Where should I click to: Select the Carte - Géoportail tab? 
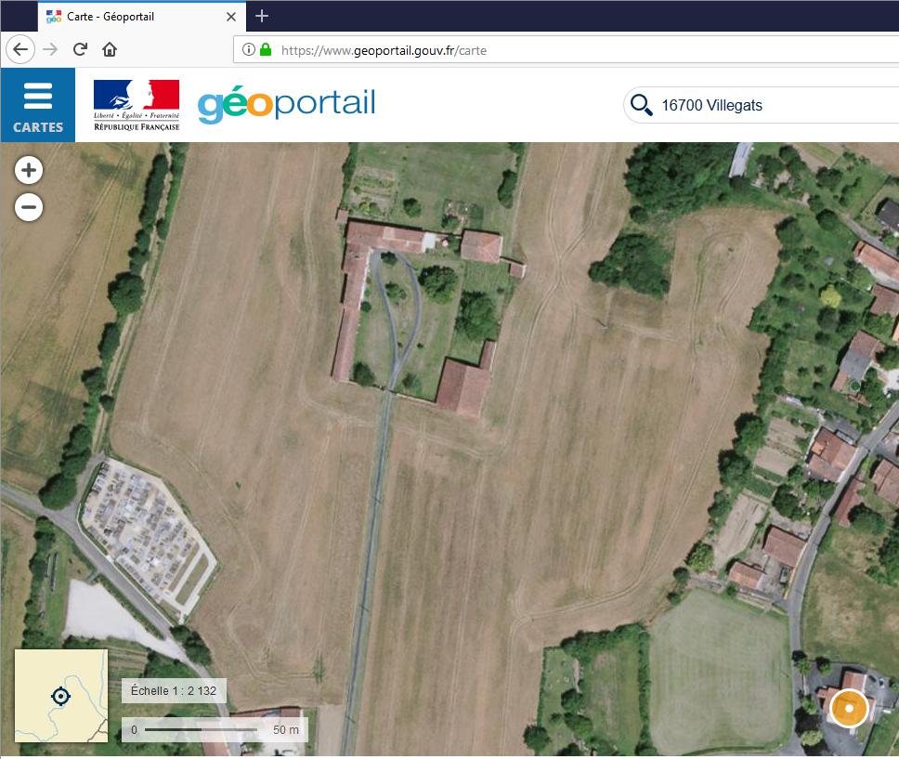click(x=142, y=17)
